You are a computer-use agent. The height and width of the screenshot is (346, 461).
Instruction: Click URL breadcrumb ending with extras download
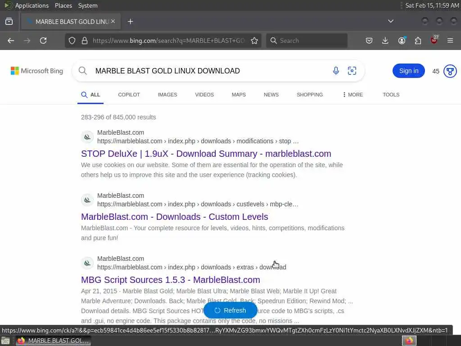pyautogui.click(x=192, y=267)
